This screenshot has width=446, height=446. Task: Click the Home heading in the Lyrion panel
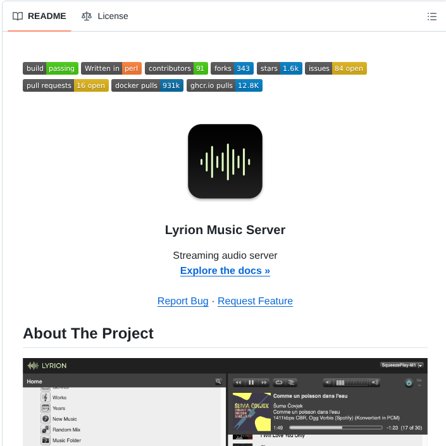pos(34,381)
